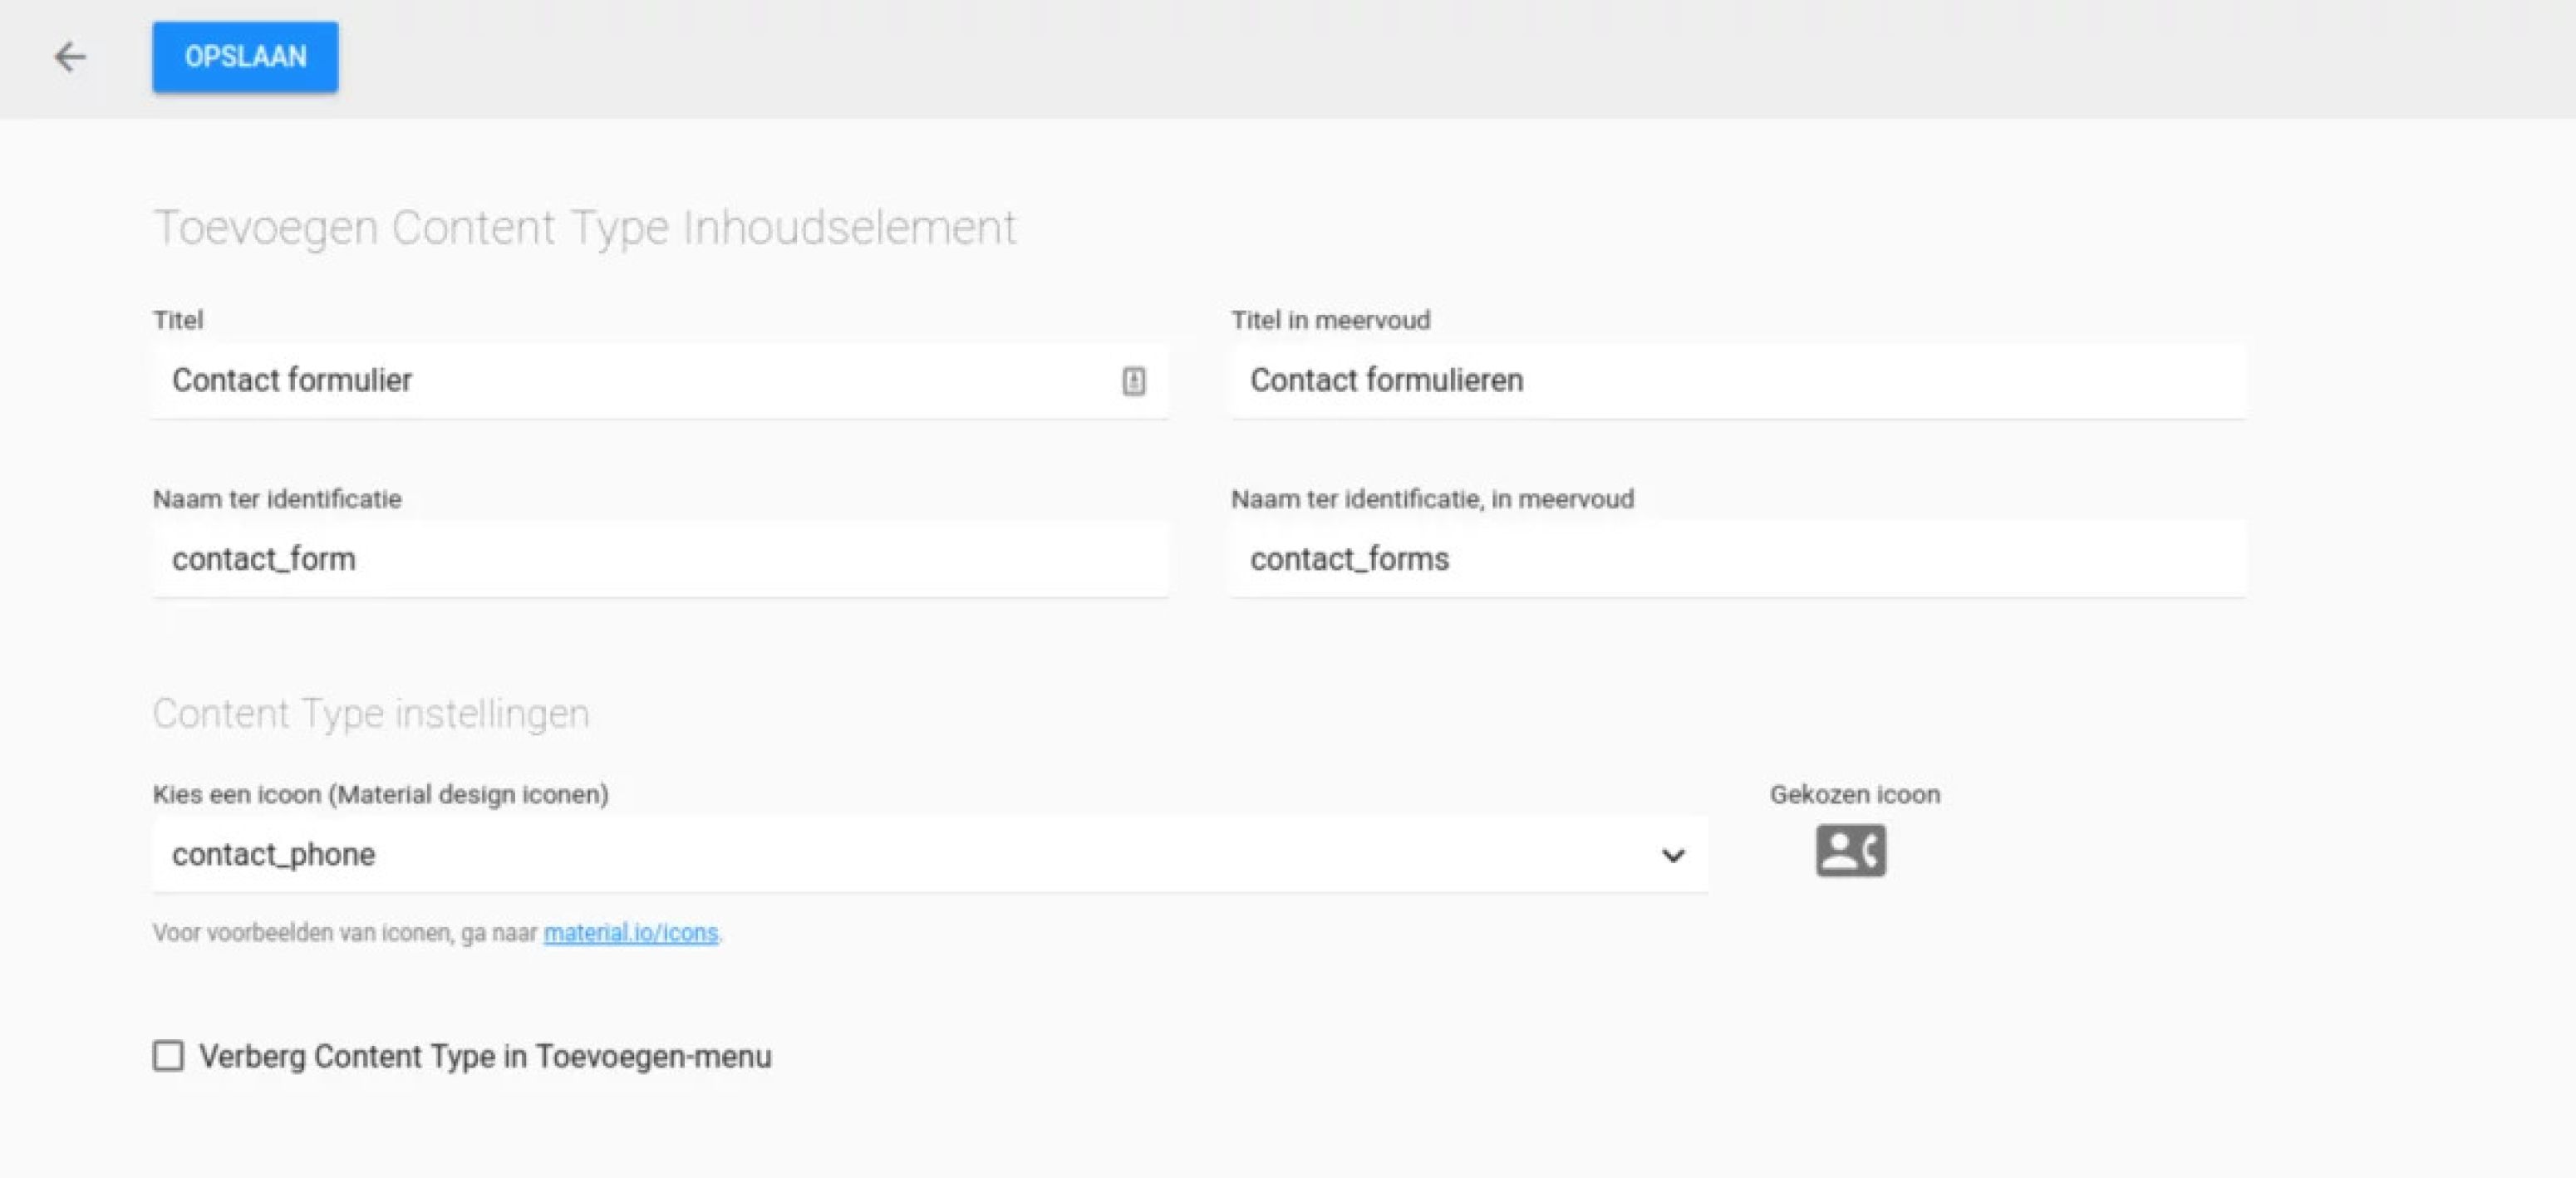Click the 'Naam ter identificatie, in meervoud' label

[x=1432, y=499]
